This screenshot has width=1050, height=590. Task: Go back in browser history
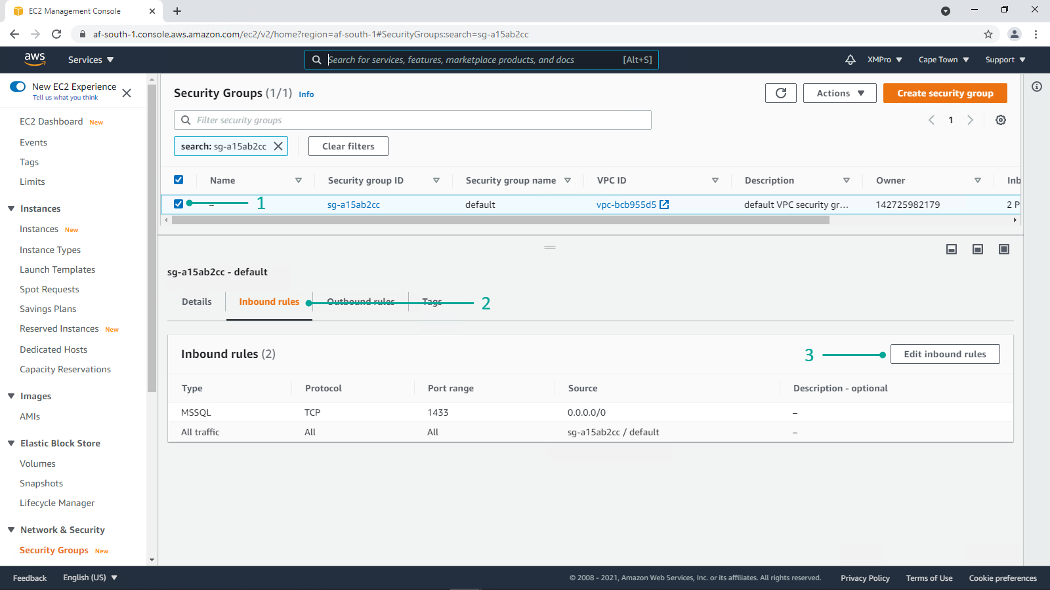click(14, 34)
